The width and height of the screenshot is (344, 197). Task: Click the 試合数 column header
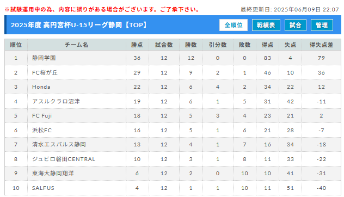(x=164, y=45)
